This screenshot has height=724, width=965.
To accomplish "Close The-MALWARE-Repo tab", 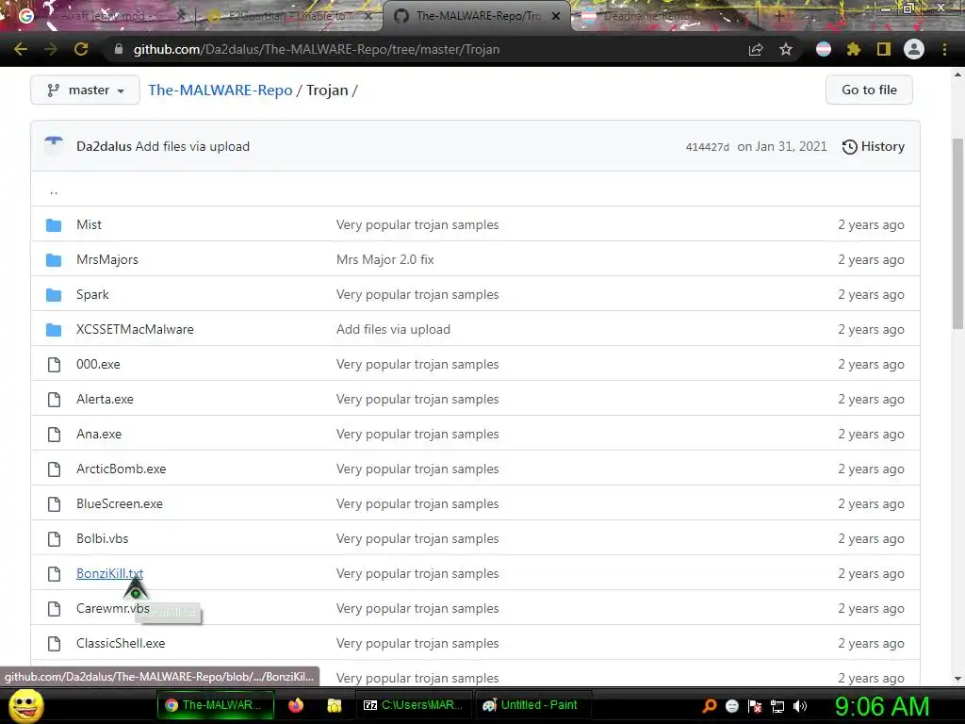I will pos(556,16).
